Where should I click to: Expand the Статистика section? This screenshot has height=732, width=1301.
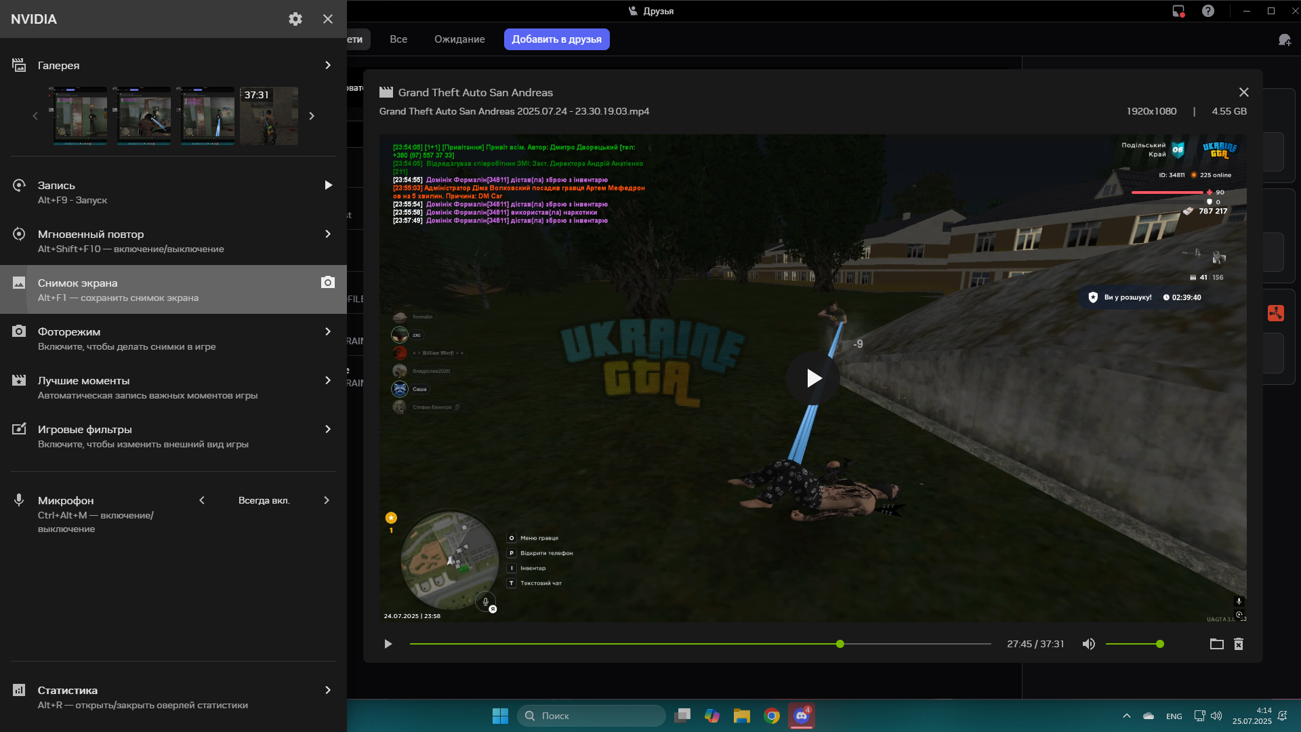[x=328, y=690]
